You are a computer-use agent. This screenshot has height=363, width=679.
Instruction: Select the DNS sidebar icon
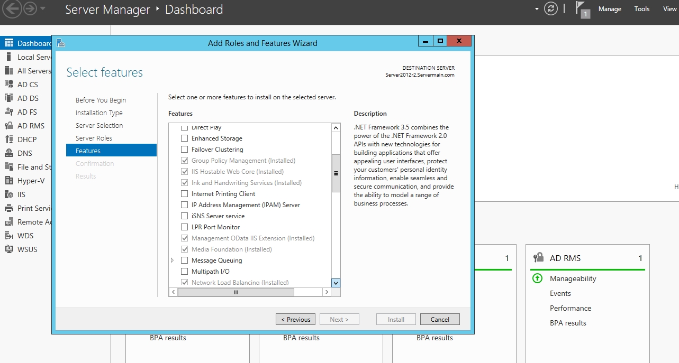tap(8, 153)
